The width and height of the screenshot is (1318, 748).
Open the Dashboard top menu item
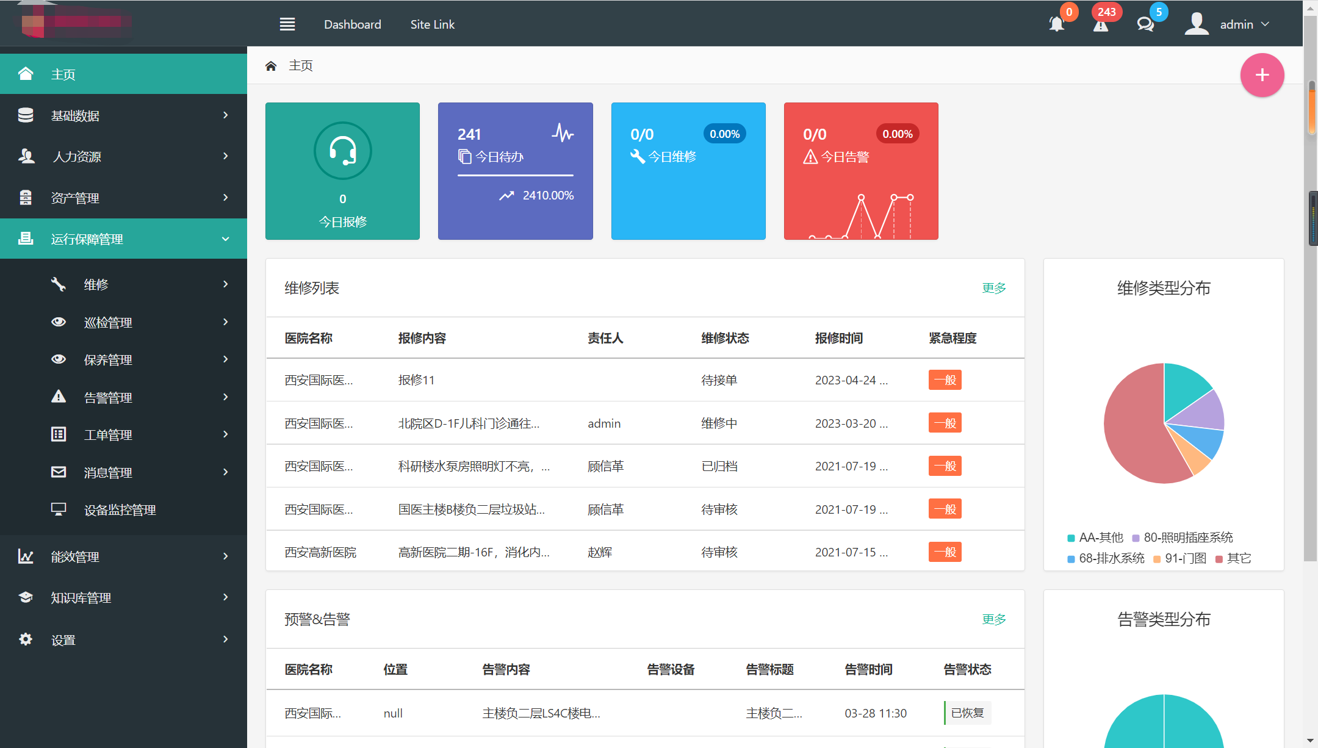[353, 24]
